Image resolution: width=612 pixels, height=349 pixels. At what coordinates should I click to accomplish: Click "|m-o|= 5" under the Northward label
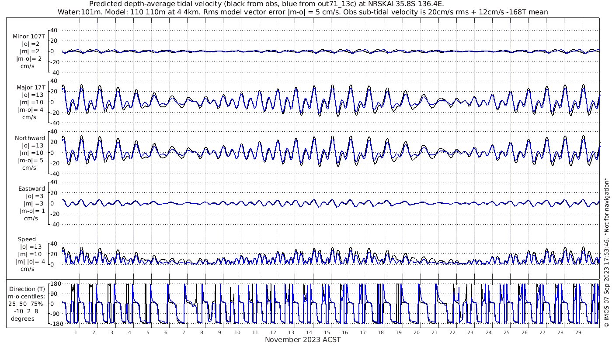(x=30, y=160)
